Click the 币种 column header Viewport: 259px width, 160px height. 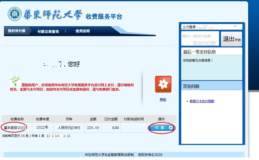point(69,119)
